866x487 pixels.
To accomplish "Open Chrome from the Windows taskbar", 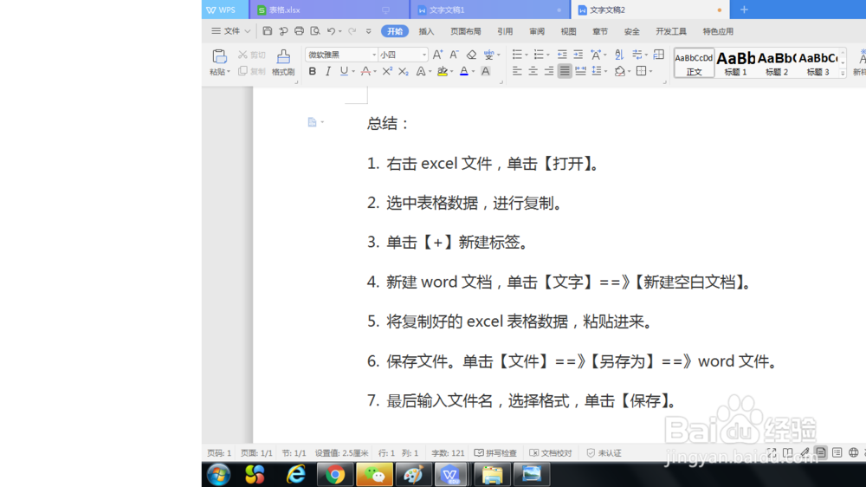I will (334, 474).
